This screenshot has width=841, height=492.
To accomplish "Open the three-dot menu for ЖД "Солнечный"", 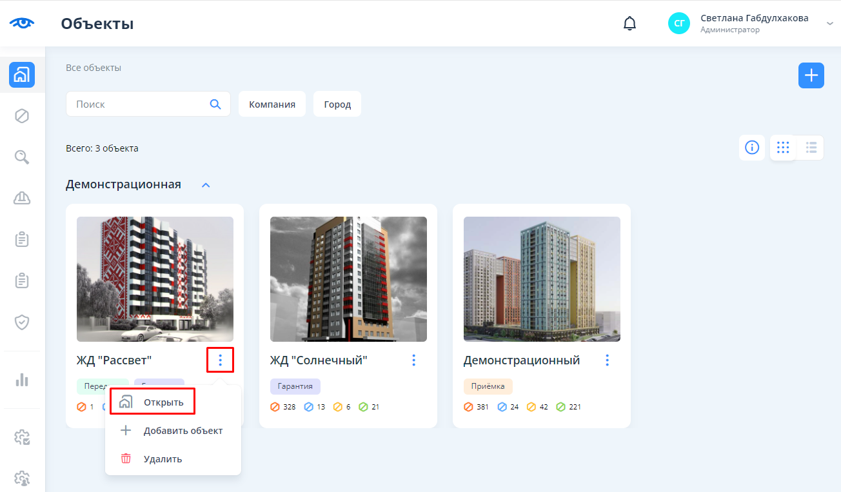I will pyautogui.click(x=413, y=360).
